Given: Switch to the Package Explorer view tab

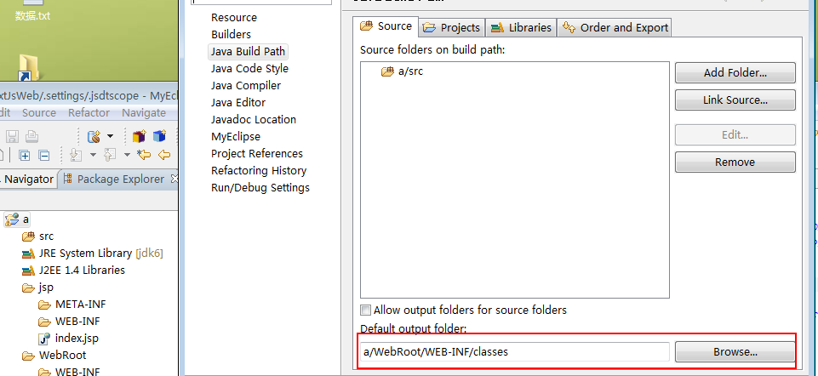Looking at the screenshot, I should (120, 179).
